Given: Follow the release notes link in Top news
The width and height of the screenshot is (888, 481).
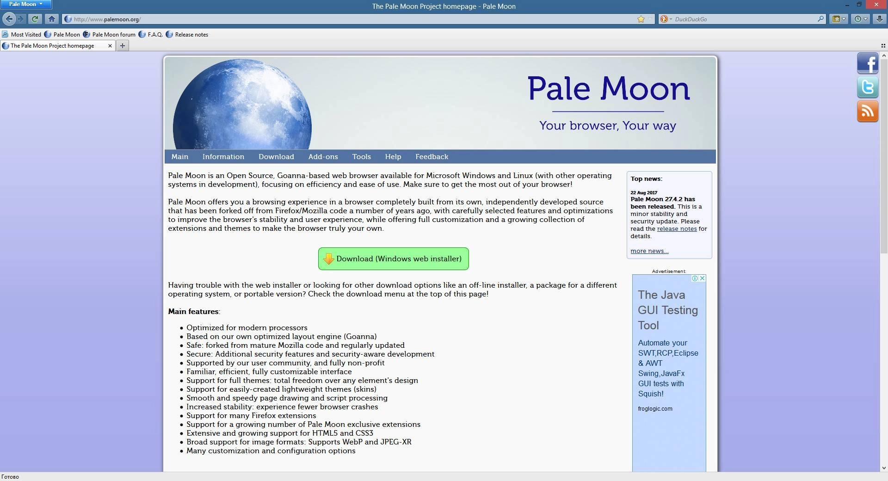Looking at the screenshot, I should (677, 228).
